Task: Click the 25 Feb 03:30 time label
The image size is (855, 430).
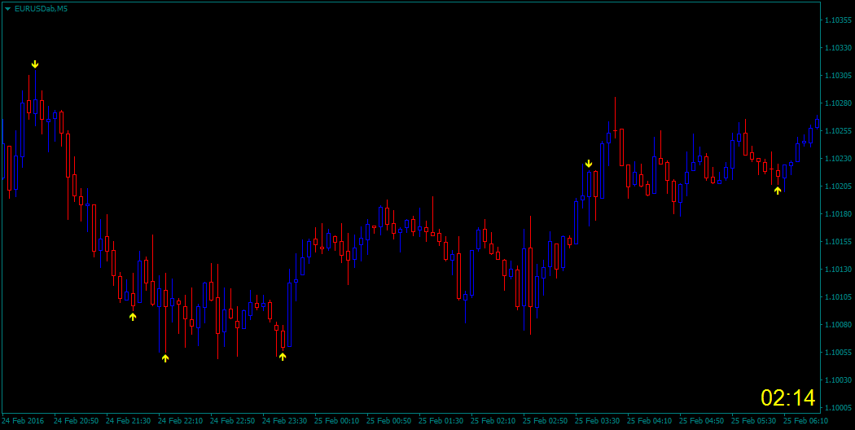Action: (598, 421)
